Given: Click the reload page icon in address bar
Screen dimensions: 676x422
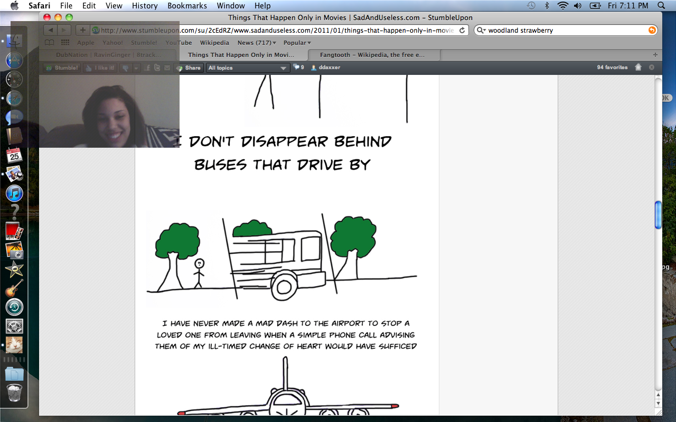Looking at the screenshot, I should pyautogui.click(x=462, y=31).
